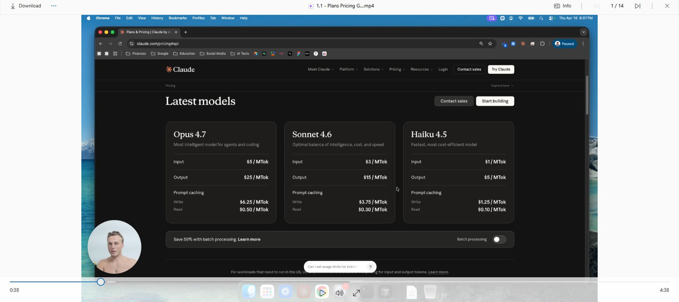Mute video using the speaker icon
679x302 pixels.
[x=339, y=293]
